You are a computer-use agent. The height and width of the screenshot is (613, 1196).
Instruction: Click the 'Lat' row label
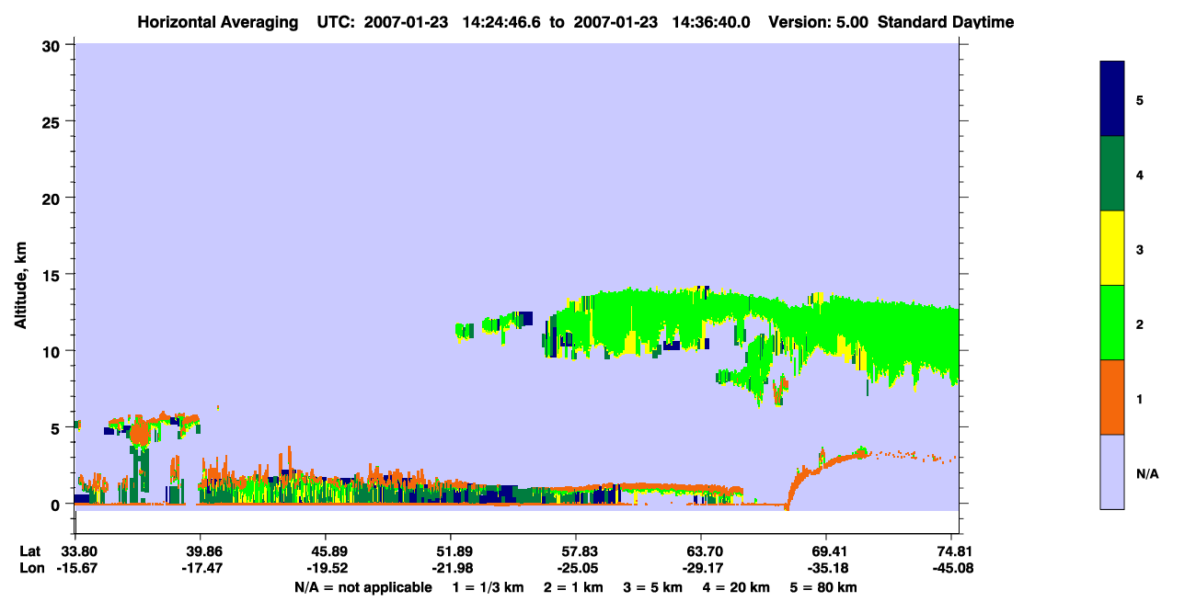click(30, 551)
